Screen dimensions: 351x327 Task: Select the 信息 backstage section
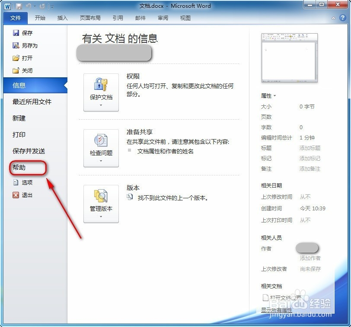[x=35, y=85]
